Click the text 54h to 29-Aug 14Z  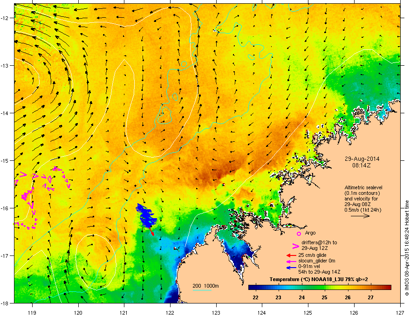click(319, 272)
